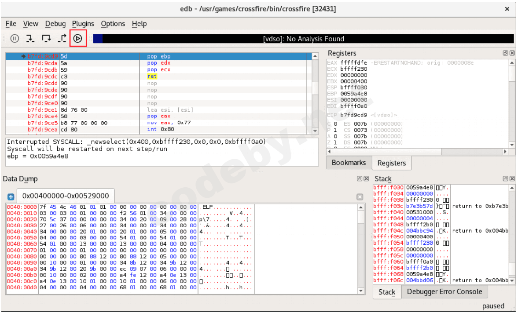Click EAX register value fffffdfe
The image size is (518, 313).
pos(353,63)
